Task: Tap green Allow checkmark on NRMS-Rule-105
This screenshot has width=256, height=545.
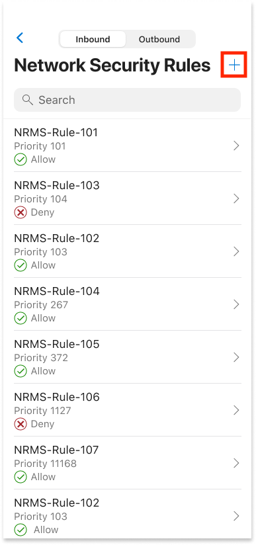Action: pos(21,371)
